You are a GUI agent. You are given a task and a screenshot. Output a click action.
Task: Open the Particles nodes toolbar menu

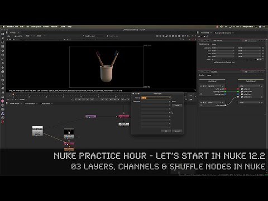pos(3,76)
